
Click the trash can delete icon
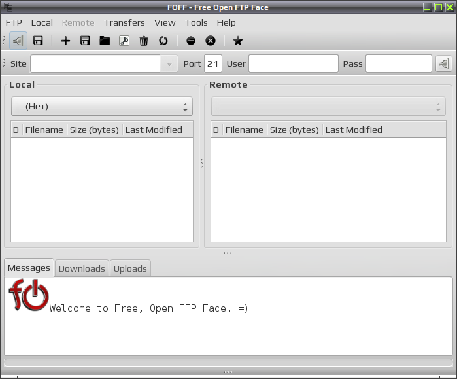point(144,41)
